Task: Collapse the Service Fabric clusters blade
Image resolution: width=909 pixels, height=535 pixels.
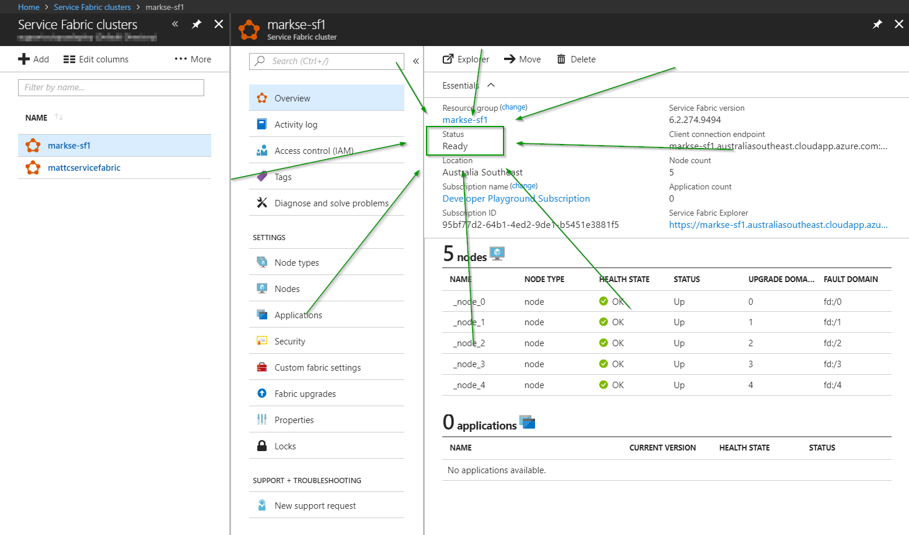Action: pyautogui.click(x=174, y=25)
